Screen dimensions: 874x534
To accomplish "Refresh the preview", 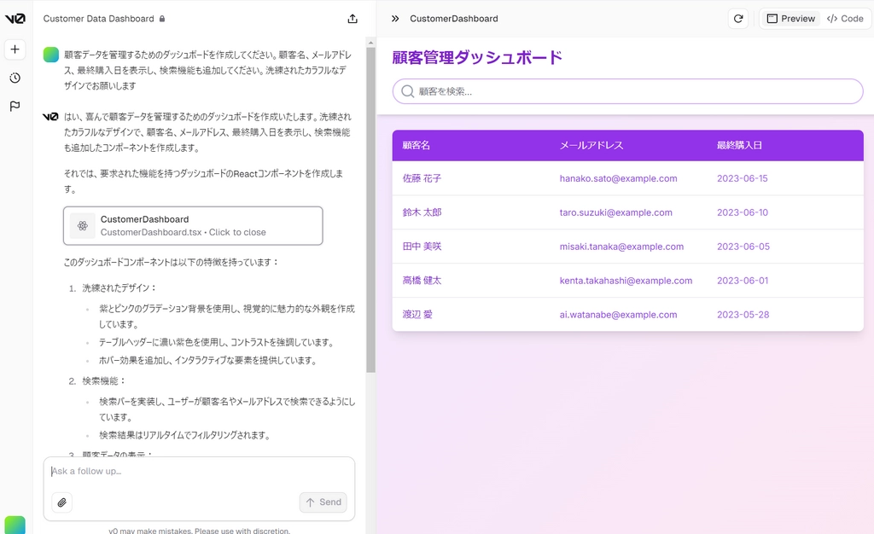I will [x=738, y=19].
